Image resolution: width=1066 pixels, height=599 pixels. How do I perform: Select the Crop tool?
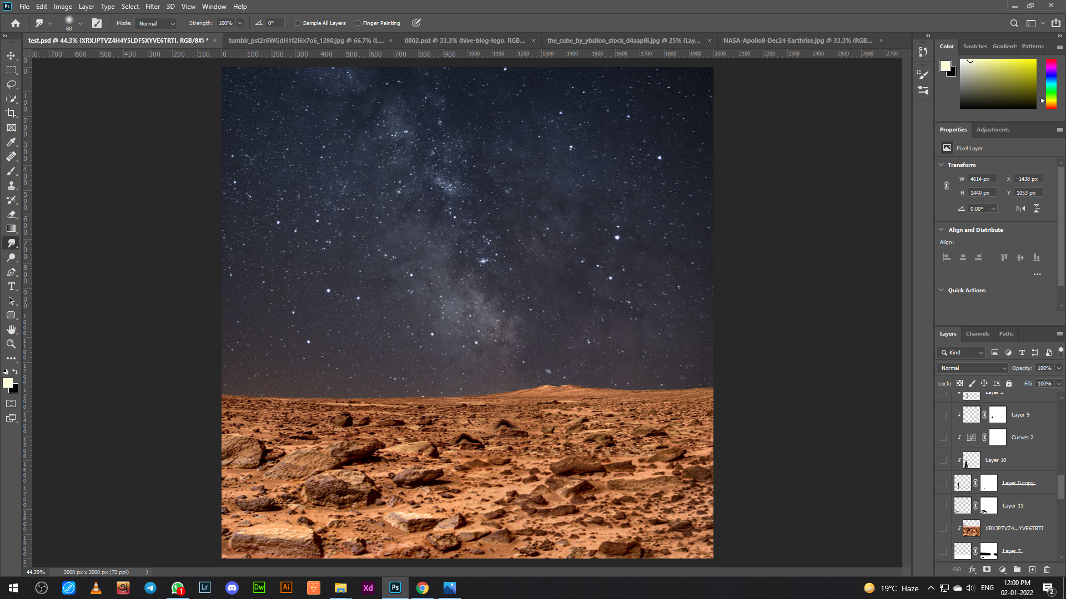(11, 113)
